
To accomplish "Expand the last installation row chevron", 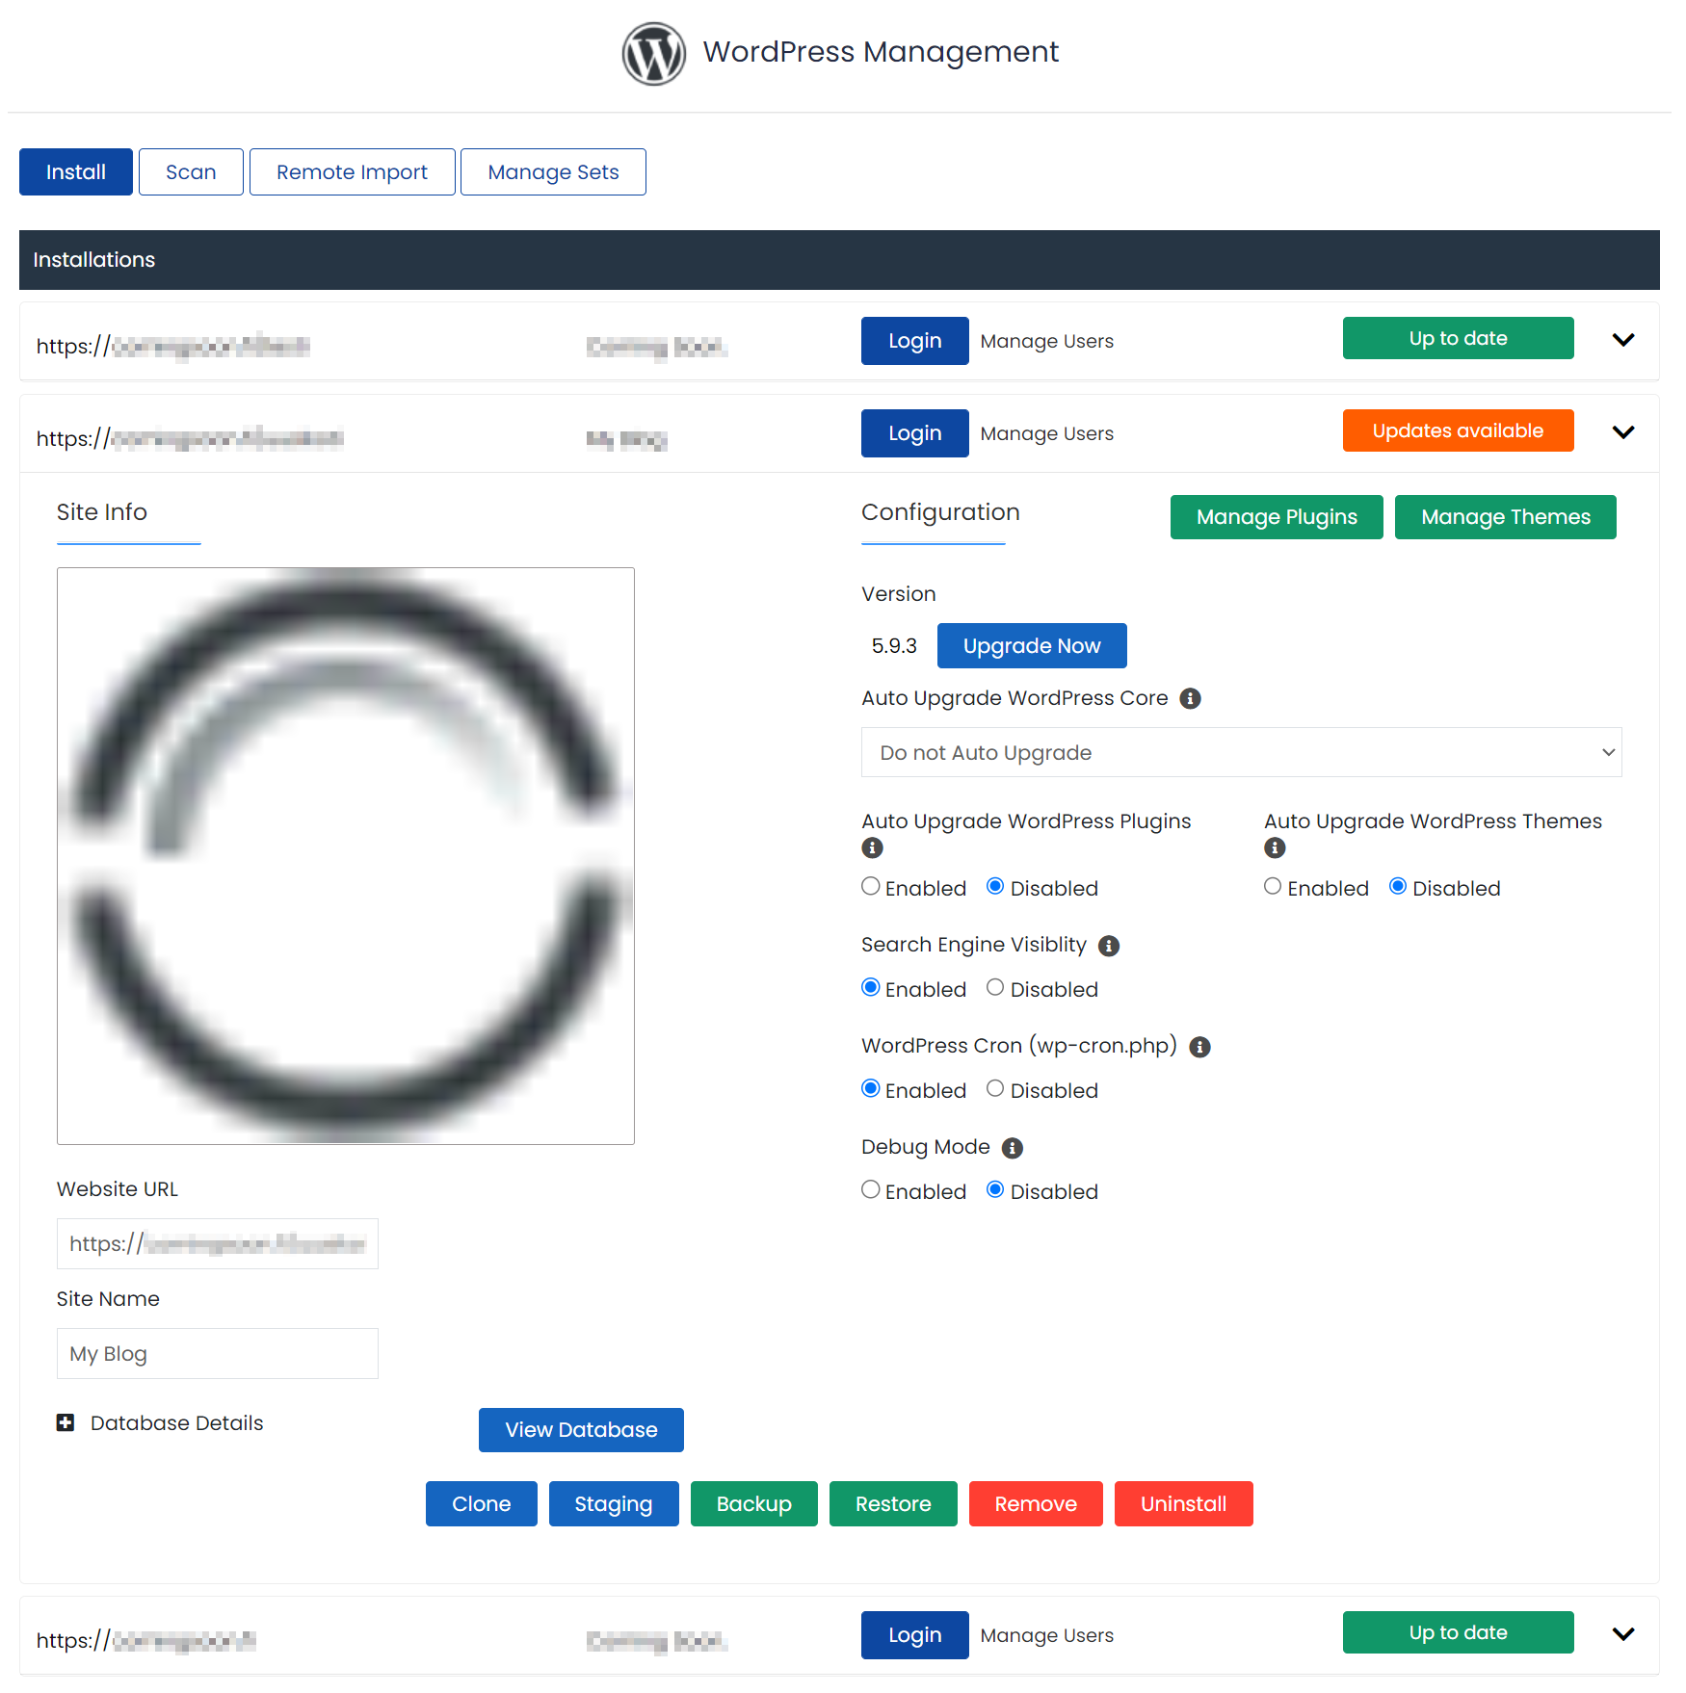I will tap(1622, 1634).
